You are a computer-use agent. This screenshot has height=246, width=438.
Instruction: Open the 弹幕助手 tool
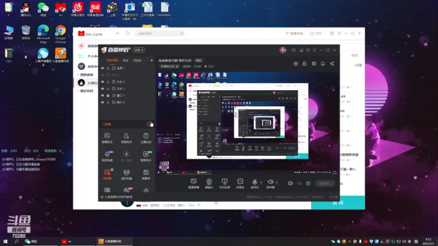pyautogui.click(x=107, y=138)
